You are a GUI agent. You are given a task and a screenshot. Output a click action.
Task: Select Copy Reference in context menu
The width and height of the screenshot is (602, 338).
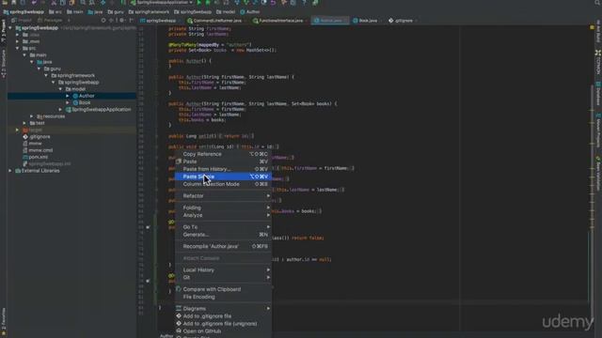pyautogui.click(x=223, y=154)
